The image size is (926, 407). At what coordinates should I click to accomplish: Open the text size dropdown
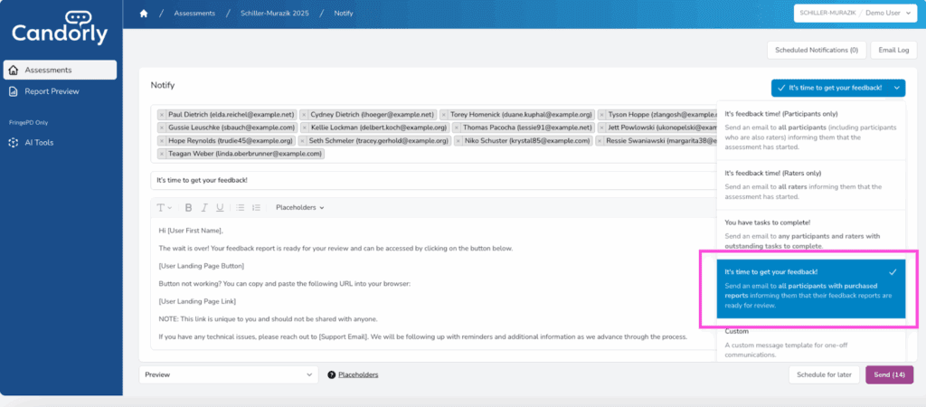click(164, 207)
